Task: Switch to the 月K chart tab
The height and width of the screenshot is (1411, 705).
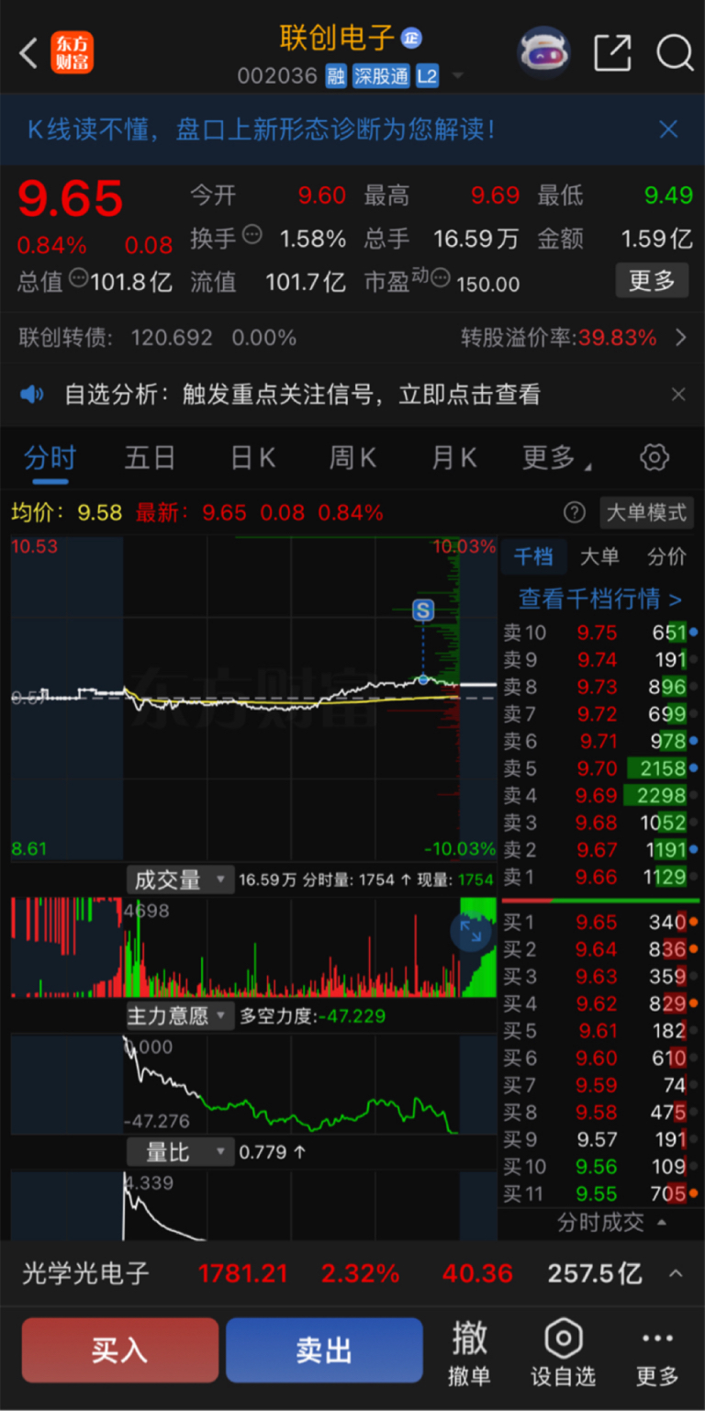Action: tap(454, 457)
